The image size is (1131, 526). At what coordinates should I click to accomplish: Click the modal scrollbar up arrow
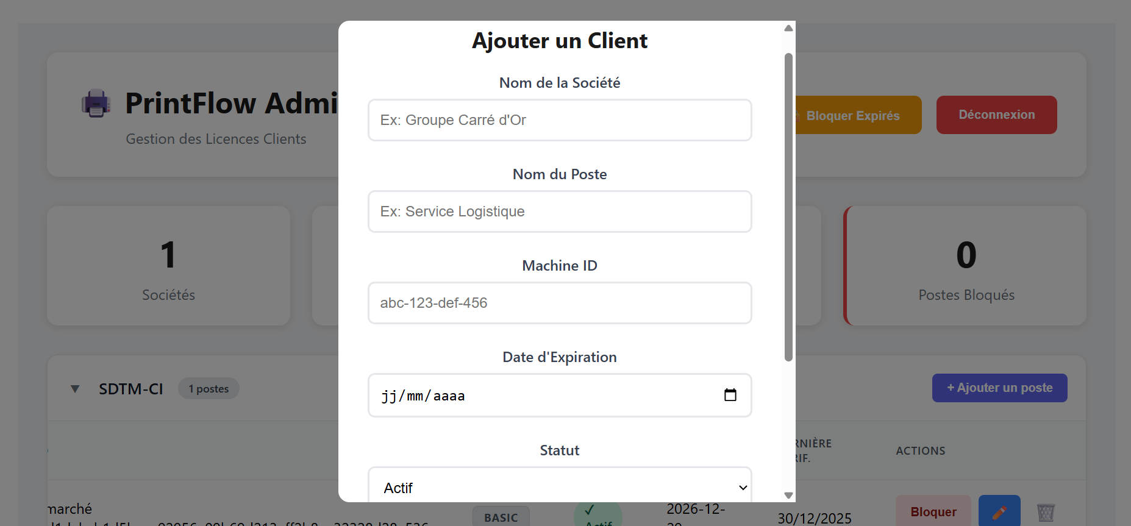[788, 28]
